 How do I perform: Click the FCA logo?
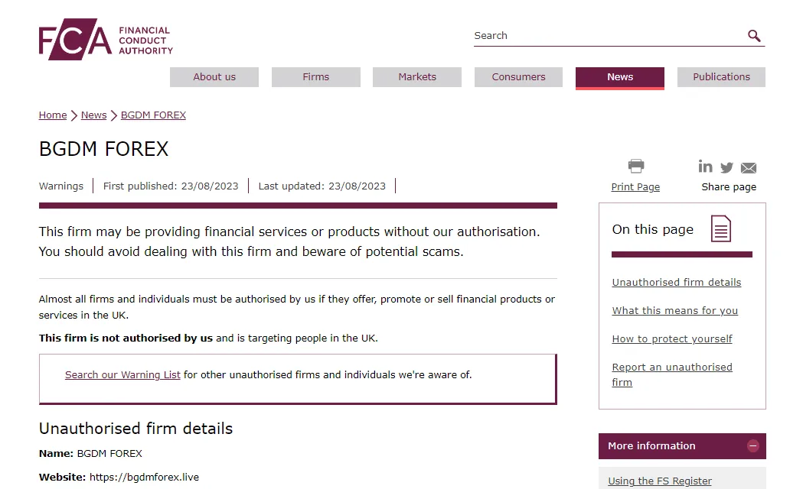point(106,39)
